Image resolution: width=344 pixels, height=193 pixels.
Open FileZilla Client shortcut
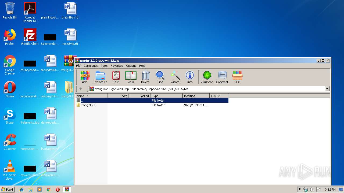click(x=30, y=37)
